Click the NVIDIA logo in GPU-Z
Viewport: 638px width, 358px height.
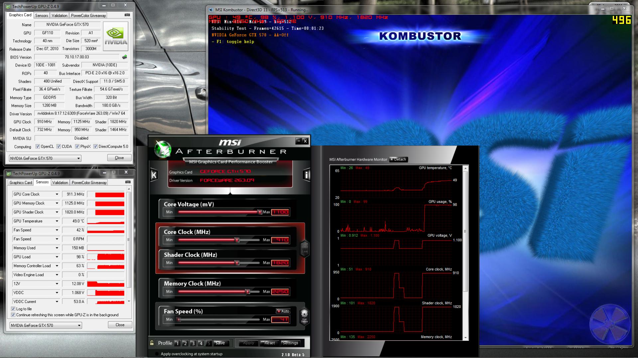[115, 36]
